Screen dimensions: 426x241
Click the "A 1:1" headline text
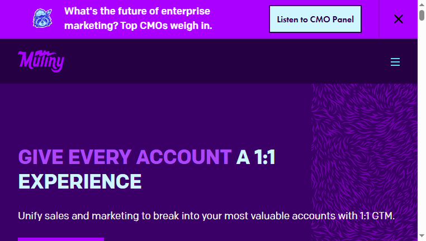[255, 157]
